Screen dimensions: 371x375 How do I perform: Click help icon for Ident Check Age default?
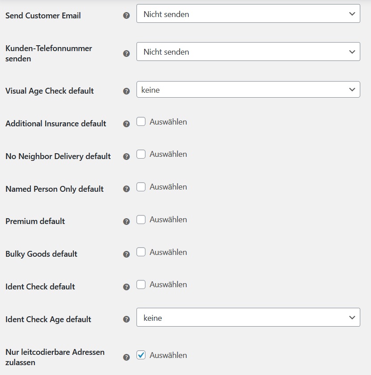pyautogui.click(x=126, y=319)
